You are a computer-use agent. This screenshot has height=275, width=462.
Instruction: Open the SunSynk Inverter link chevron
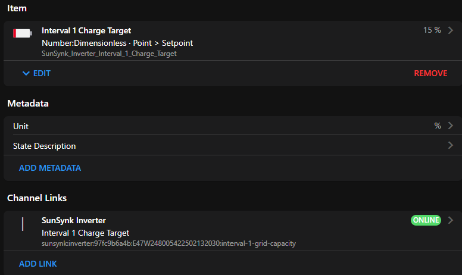coord(451,220)
